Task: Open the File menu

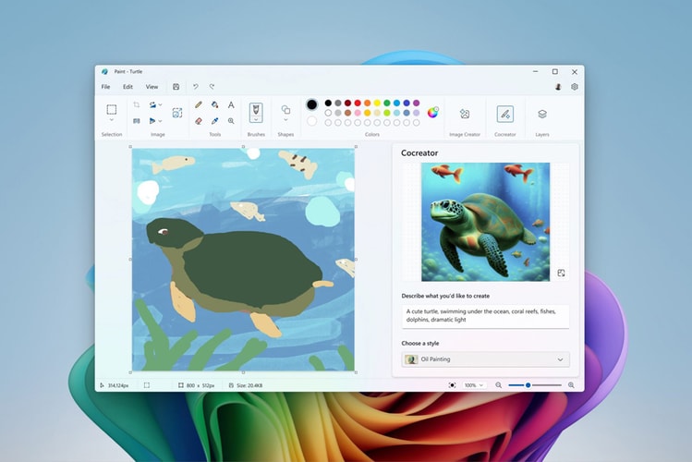Action: point(105,87)
